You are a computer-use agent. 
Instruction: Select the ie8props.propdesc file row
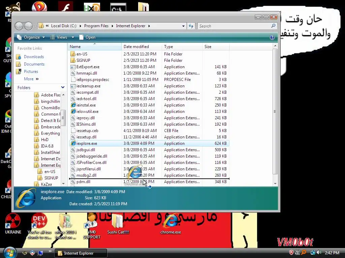click(x=149, y=80)
